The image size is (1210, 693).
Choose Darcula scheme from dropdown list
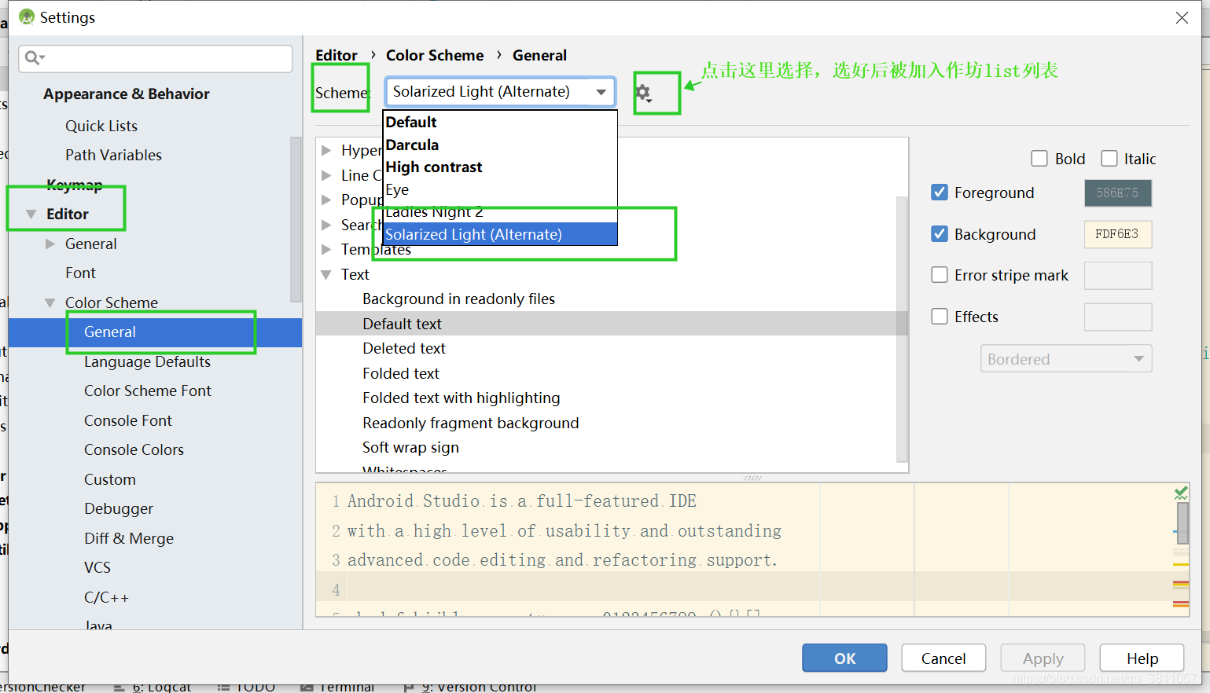pos(500,145)
